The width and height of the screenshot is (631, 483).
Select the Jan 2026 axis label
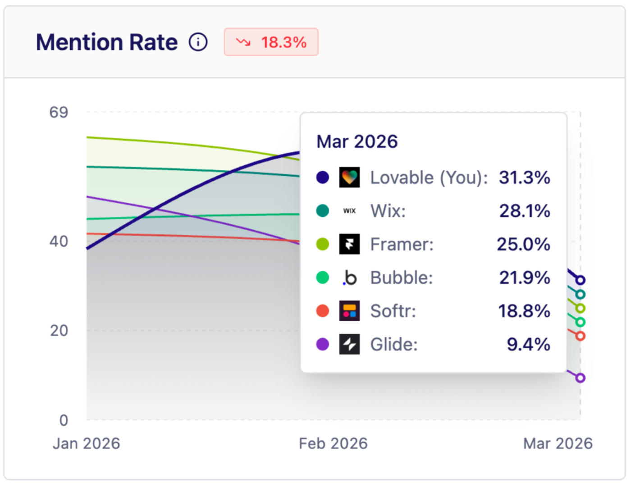(x=86, y=444)
